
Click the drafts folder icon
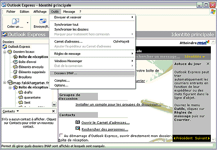(x=20, y=92)
